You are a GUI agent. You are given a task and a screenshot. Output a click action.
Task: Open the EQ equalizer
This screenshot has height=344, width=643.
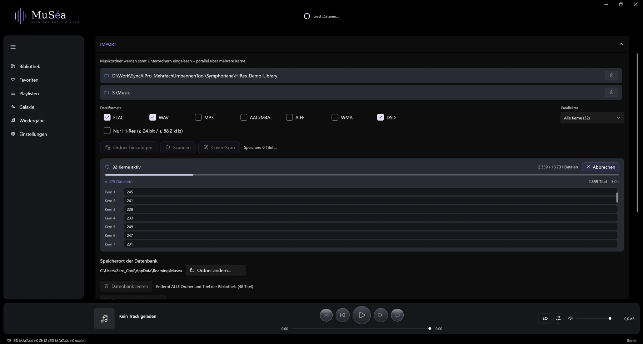pyautogui.click(x=545, y=318)
